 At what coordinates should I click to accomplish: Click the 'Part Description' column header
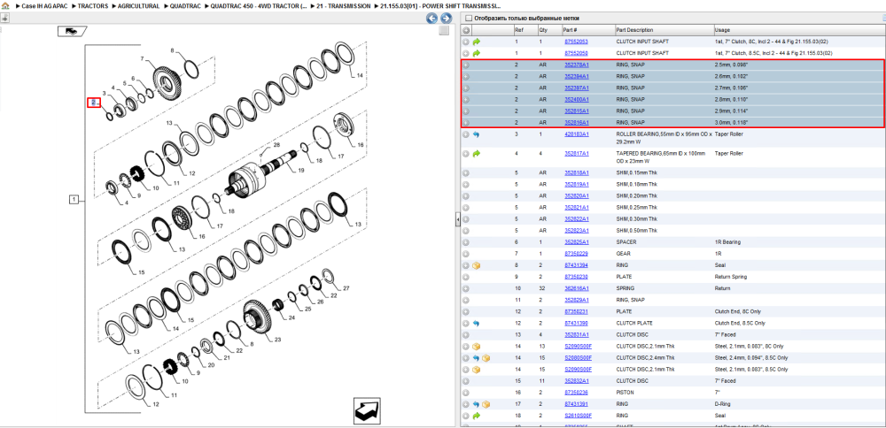click(664, 30)
